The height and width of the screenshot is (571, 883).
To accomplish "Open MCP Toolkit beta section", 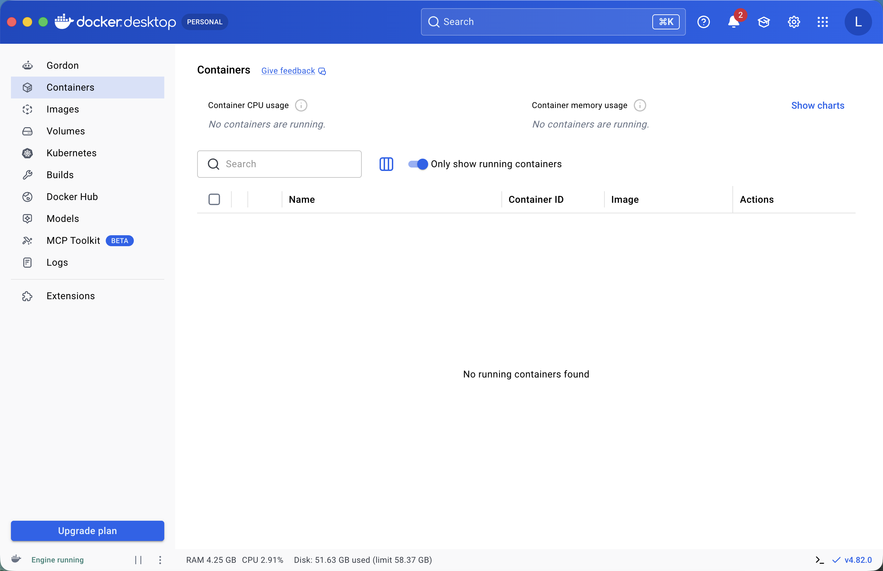I will click(x=88, y=240).
